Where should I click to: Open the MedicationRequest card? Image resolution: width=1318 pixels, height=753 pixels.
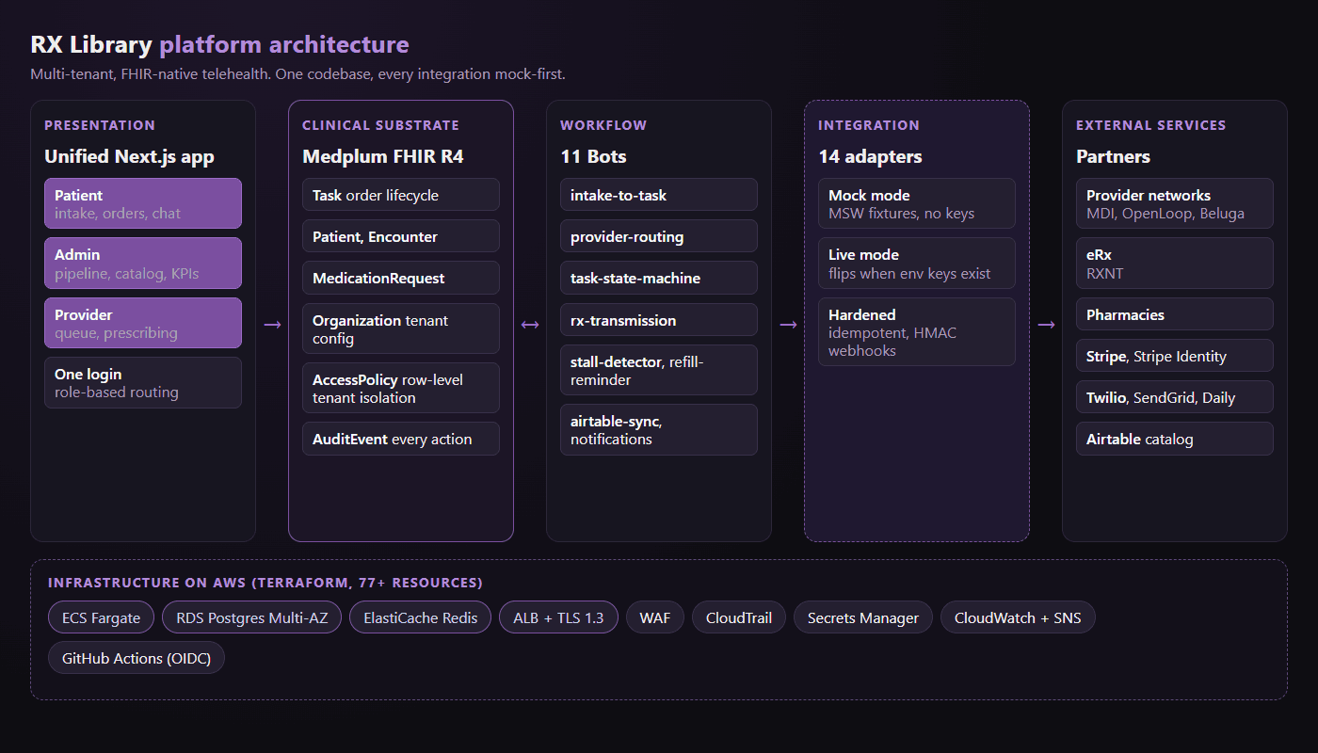tap(401, 278)
